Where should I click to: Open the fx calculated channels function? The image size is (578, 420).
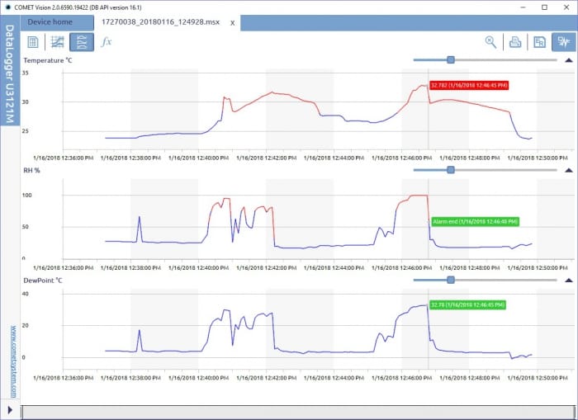click(x=106, y=42)
